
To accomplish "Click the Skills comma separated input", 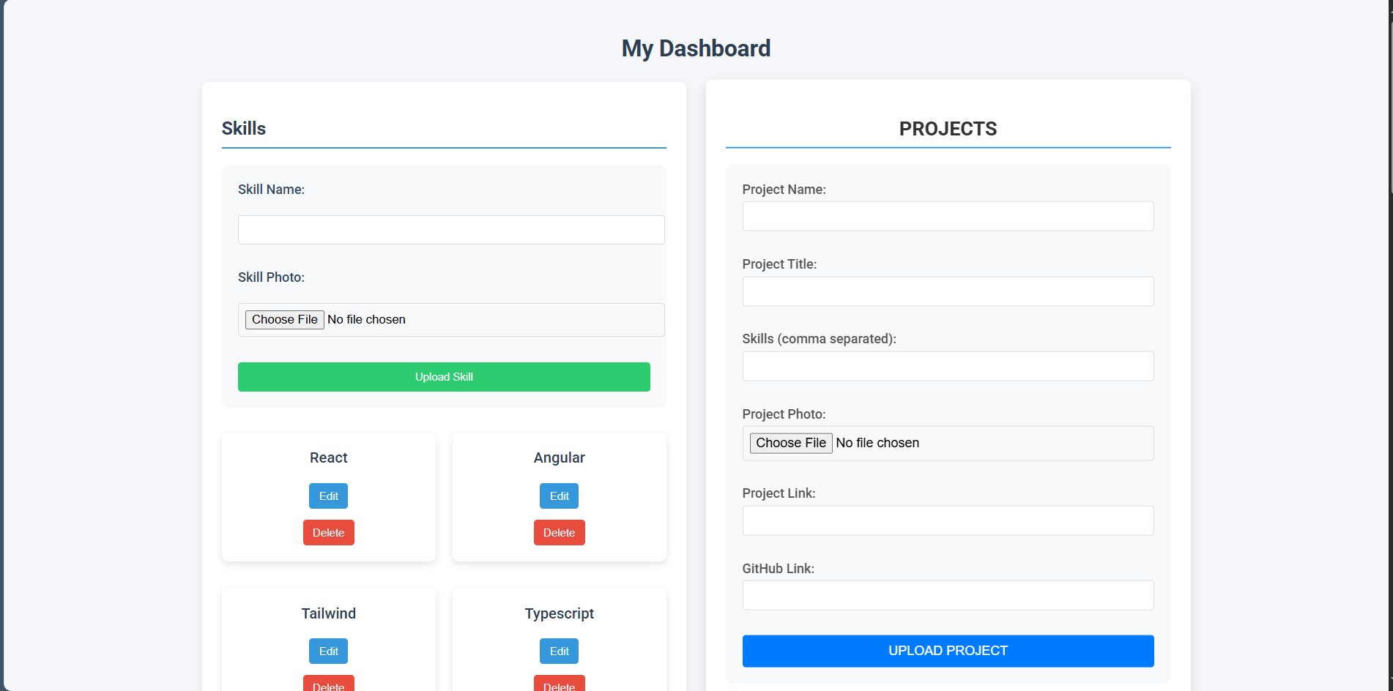I will pyautogui.click(x=948, y=366).
